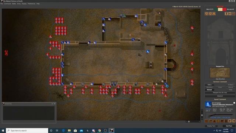Image resolution: width=236 pixels, height=133 pixels.
Task: Select the Reload command button
Action: tap(209, 90)
